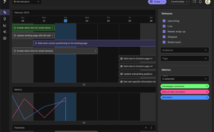Open options for 'Enable allow-lists for email domains' card
214x132 pixels.
(95, 51)
